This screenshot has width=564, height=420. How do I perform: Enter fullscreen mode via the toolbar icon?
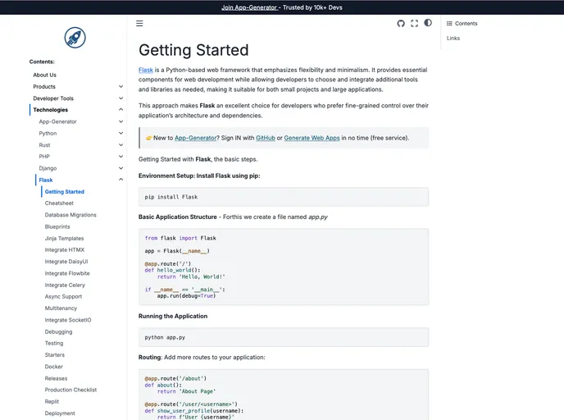tap(414, 24)
